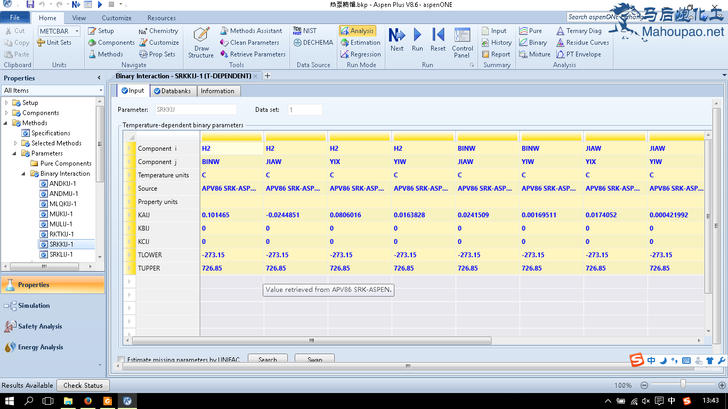Viewport: 728px width, 409px height.
Task: Open Chemistry in Navigate group
Action: click(158, 31)
